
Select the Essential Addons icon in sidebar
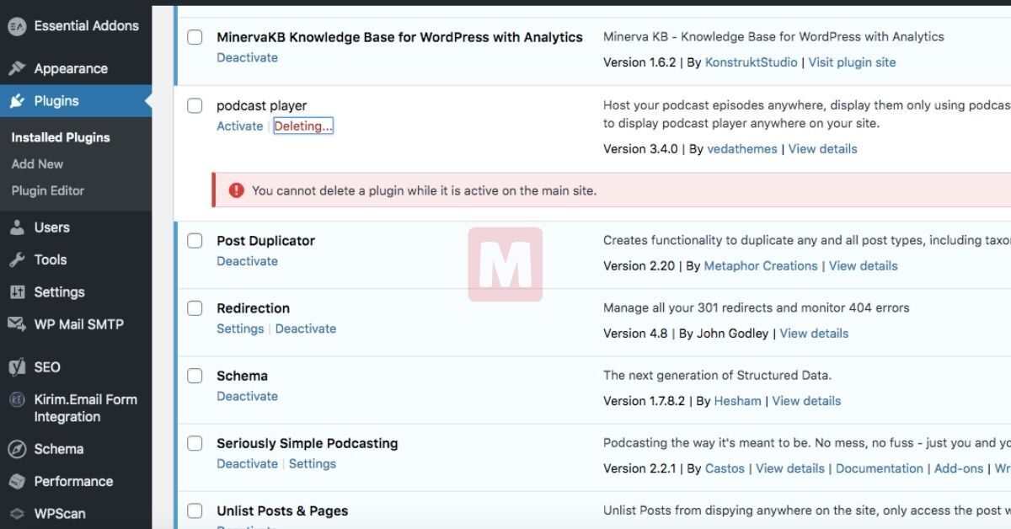pos(17,26)
